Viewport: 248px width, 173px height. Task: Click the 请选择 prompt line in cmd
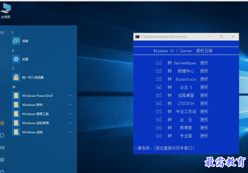(x=164, y=148)
